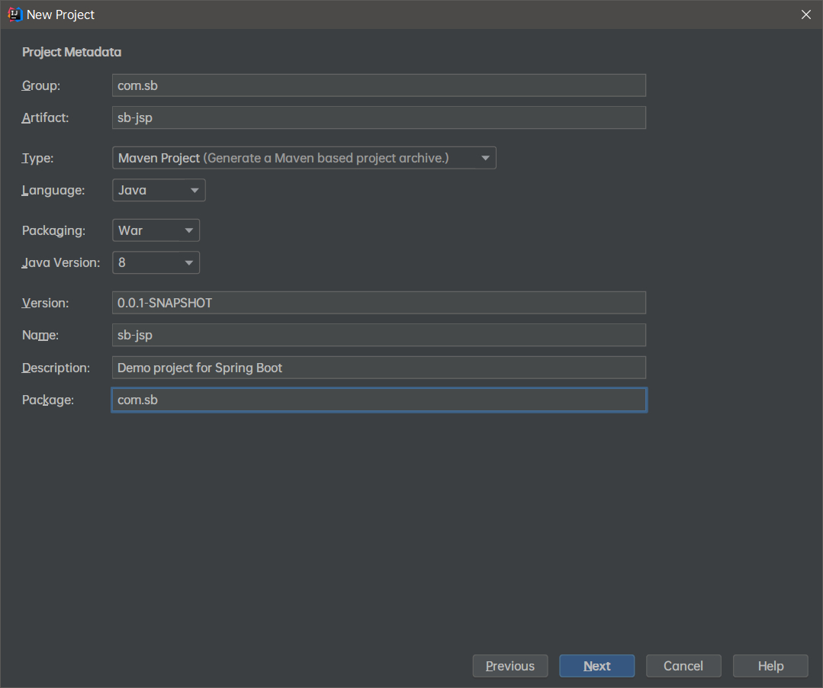Select the Name input field
The height and width of the screenshot is (688, 823).
379,335
